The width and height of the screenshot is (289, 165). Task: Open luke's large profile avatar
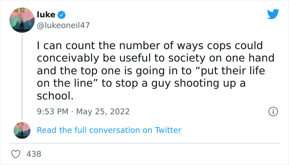click(x=22, y=19)
